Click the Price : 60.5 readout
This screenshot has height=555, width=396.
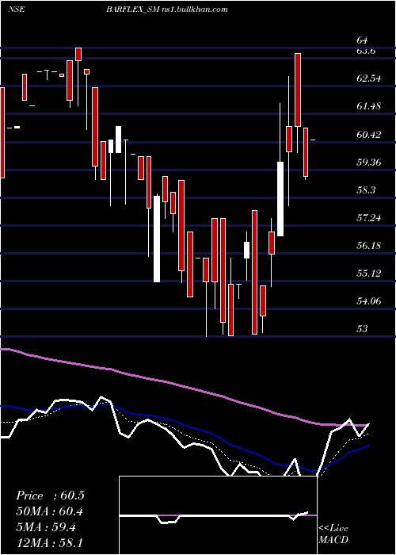(50, 496)
